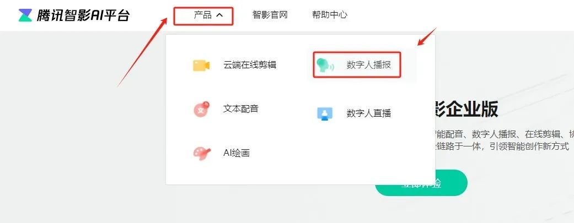Go to 智影官网 in the top navigation
Image resolution: width=574 pixels, height=223 pixels.
point(270,15)
